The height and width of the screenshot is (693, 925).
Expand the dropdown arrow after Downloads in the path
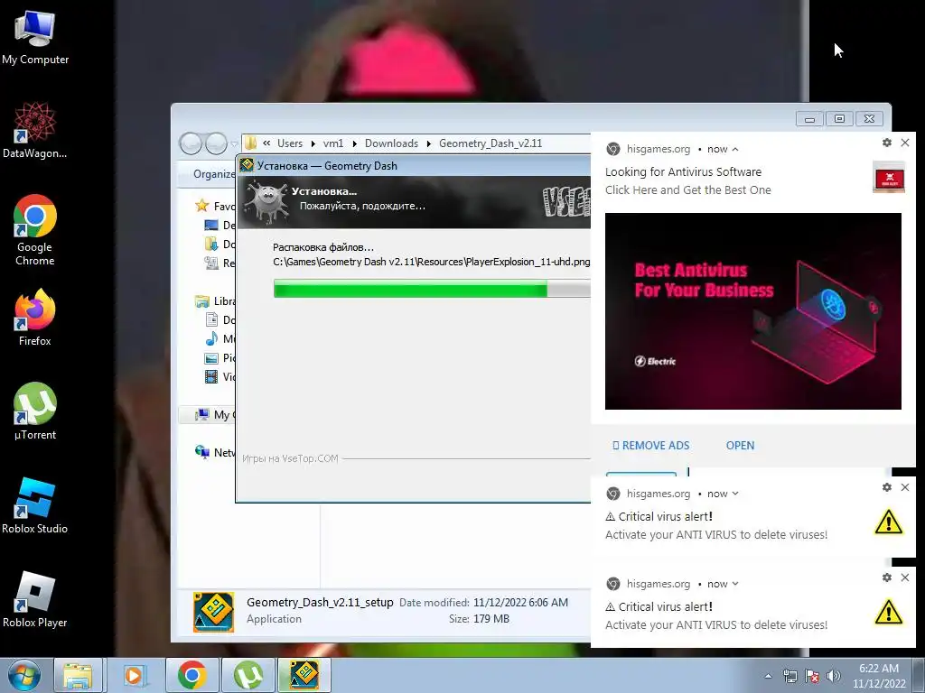[x=428, y=143]
